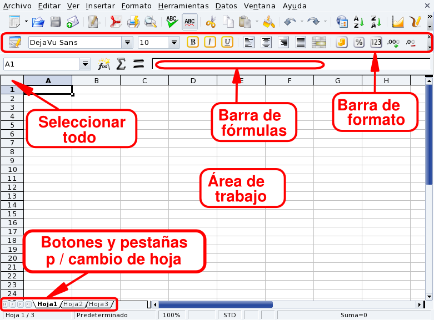This screenshot has height=320, width=434.
Task: Click the New document icon
Action: click(x=14, y=22)
